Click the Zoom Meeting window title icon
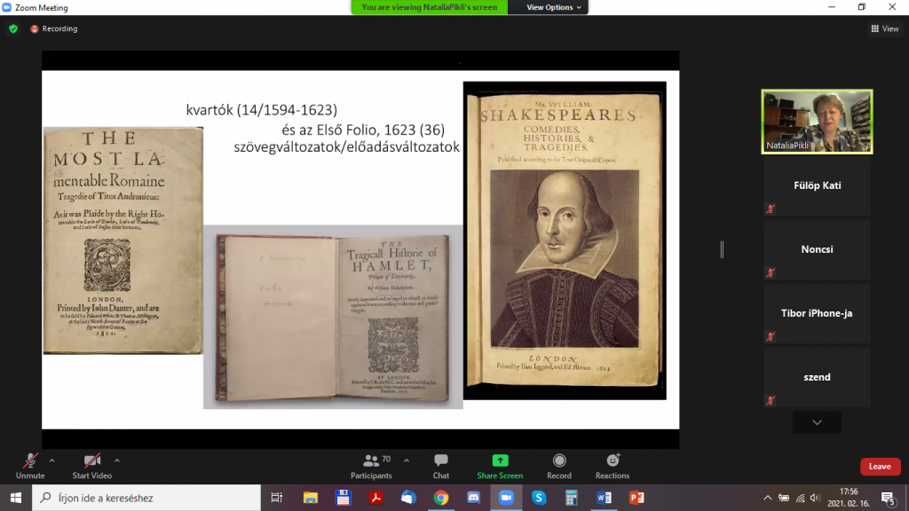 tap(7, 7)
